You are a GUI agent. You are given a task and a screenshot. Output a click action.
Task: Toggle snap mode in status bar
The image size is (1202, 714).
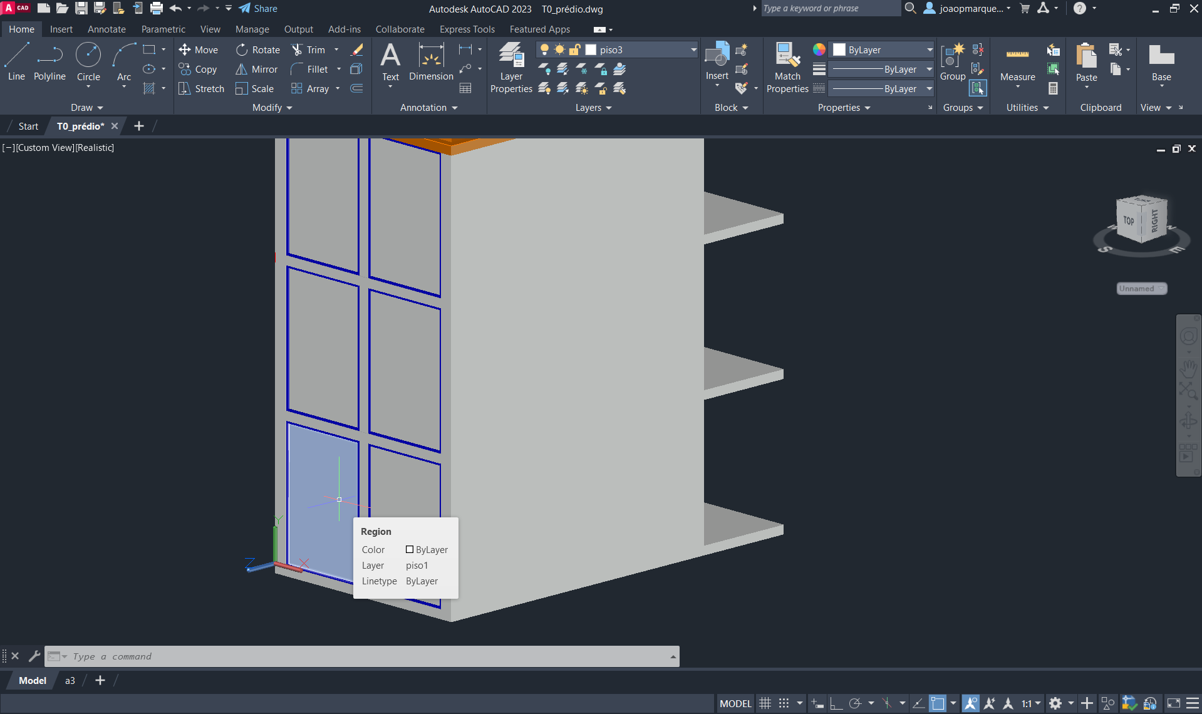tap(784, 703)
